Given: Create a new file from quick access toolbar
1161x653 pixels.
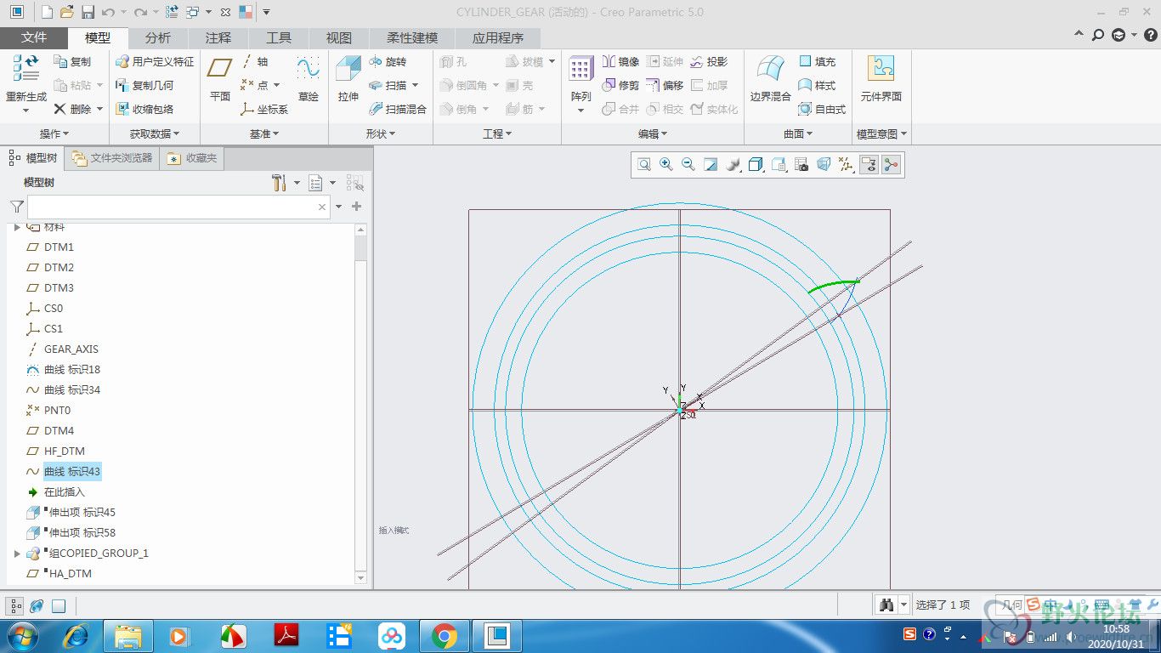Looking at the screenshot, I should [x=47, y=12].
